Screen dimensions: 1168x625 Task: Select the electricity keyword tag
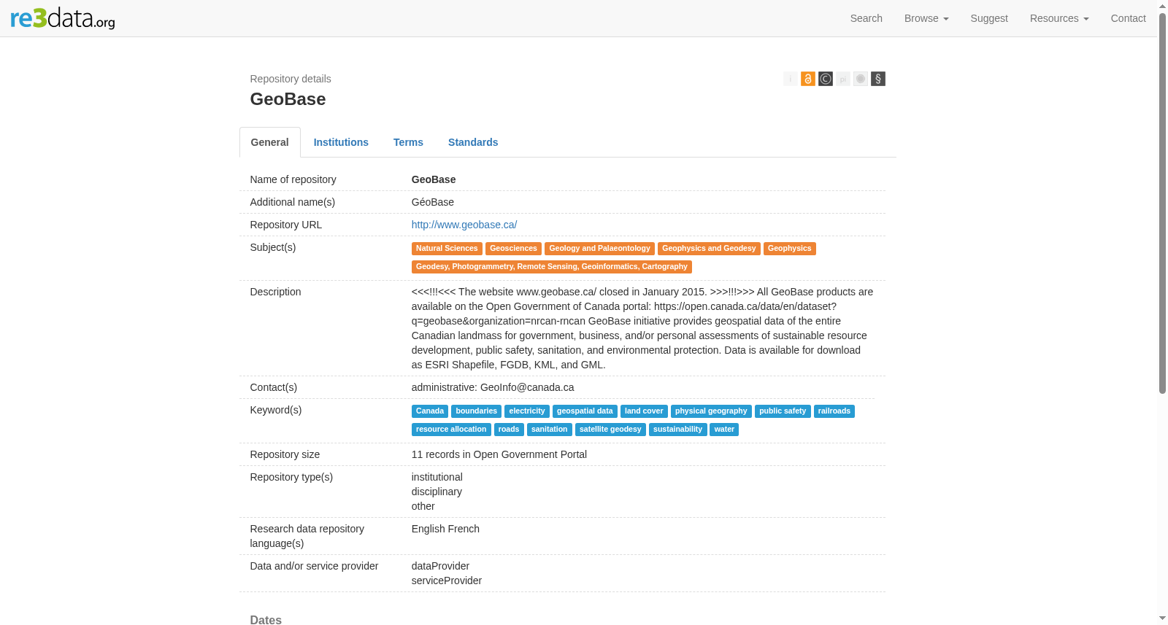coord(527,411)
